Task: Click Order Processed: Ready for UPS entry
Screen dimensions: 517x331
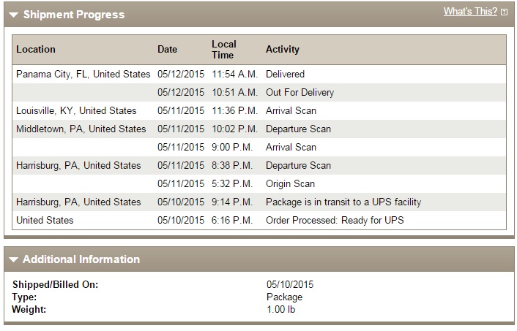Action: [x=335, y=220]
